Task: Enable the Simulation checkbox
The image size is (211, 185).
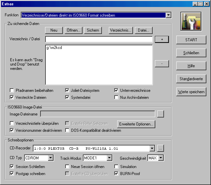Action: tap(117, 167)
